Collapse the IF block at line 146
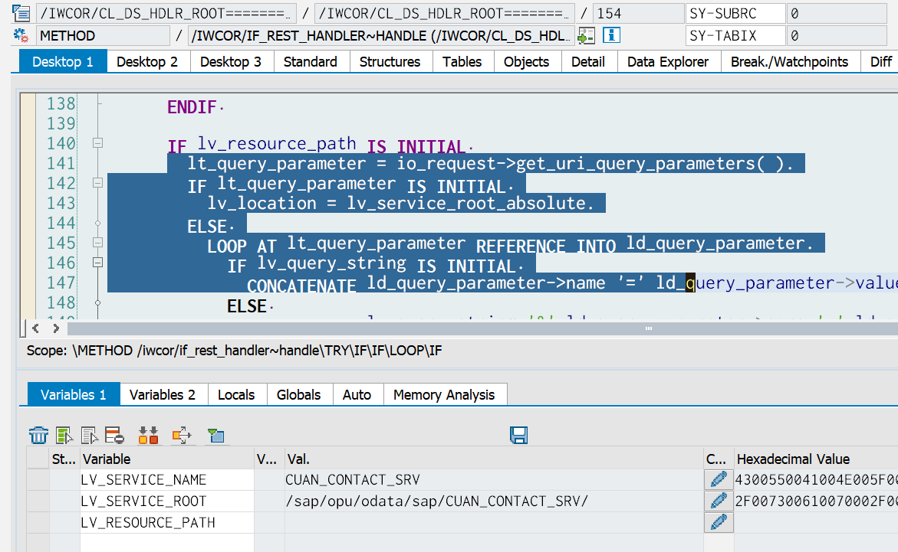Screen dimensions: 898x552 [98, 263]
